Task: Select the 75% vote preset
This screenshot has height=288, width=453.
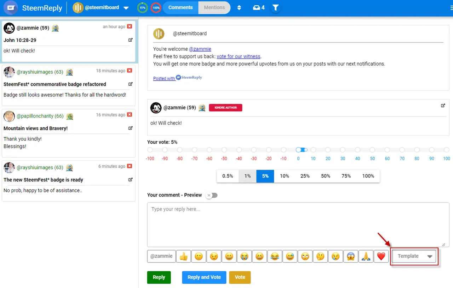Action: coord(346,176)
